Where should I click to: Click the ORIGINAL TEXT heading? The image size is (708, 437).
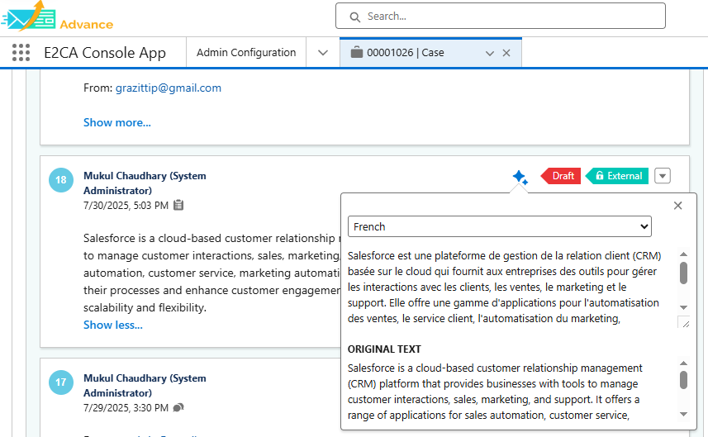coord(384,349)
